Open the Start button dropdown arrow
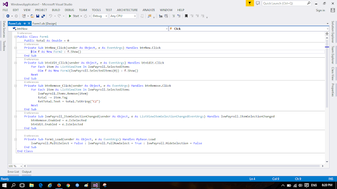The height and width of the screenshot is (189, 337). [x=81, y=16]
